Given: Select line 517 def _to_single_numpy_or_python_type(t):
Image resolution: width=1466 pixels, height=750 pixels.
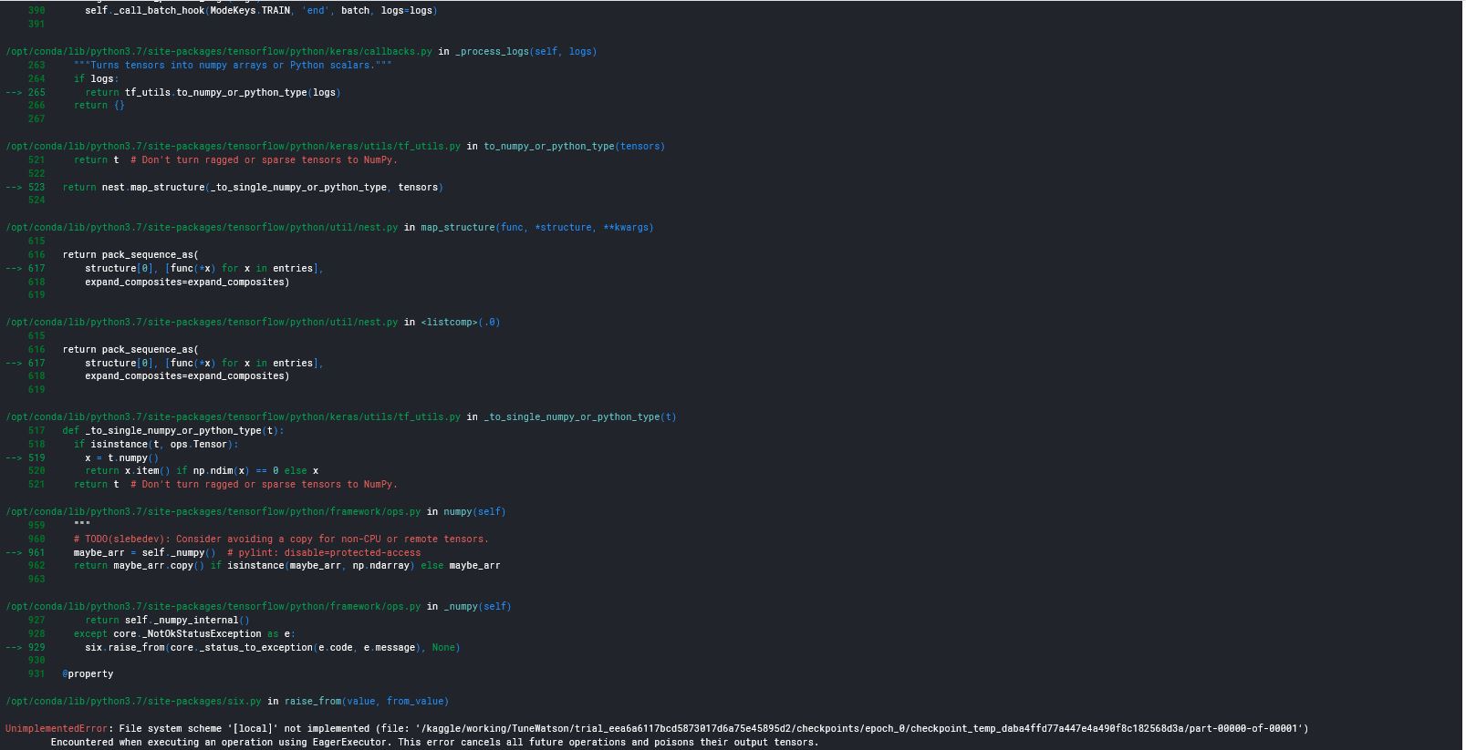Looking at the screenshot, I should (x=173, y=430).
